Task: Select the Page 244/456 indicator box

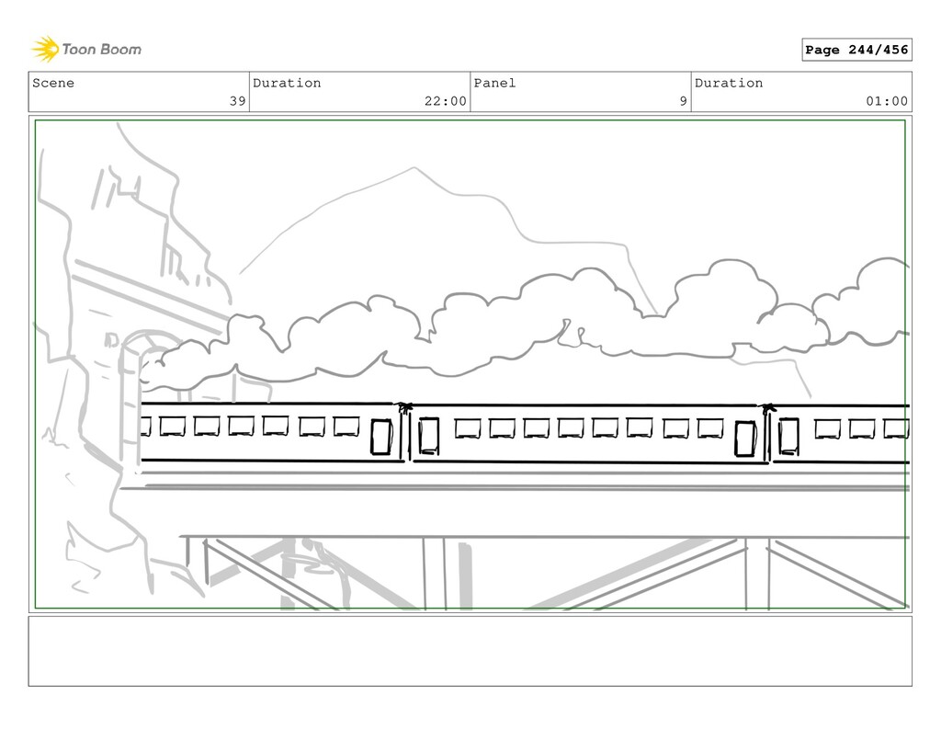Action: 856,50
